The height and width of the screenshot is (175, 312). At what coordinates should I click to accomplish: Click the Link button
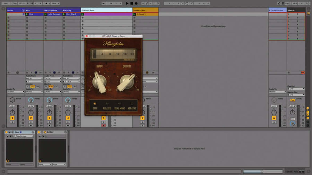pyautogui.click(x=6, y=3)
